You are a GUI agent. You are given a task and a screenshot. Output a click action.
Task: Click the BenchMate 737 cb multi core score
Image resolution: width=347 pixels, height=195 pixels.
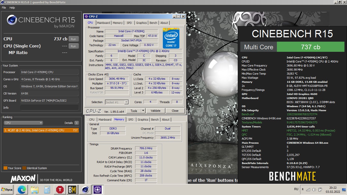coord(310,47)
